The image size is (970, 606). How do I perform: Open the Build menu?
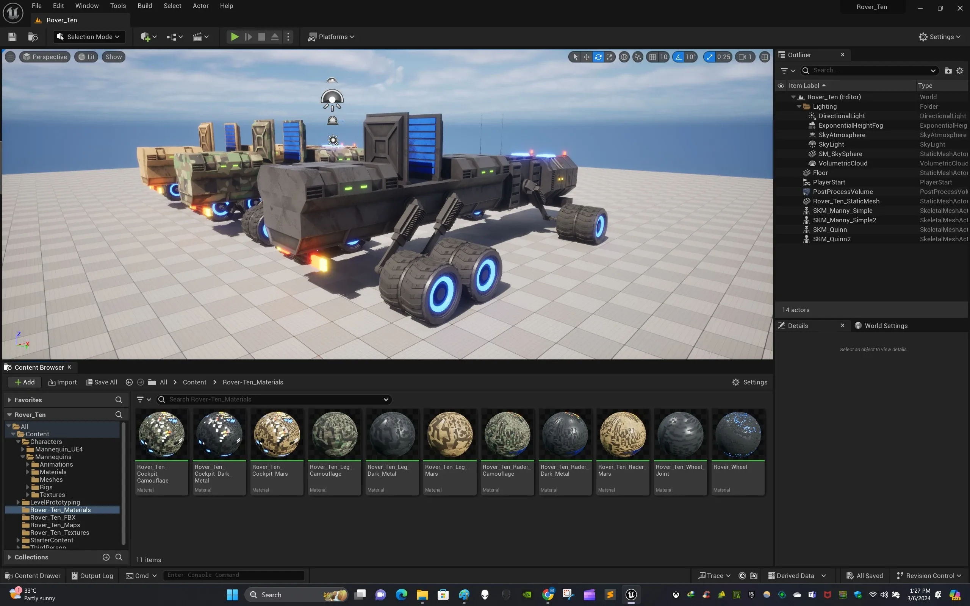145,6
